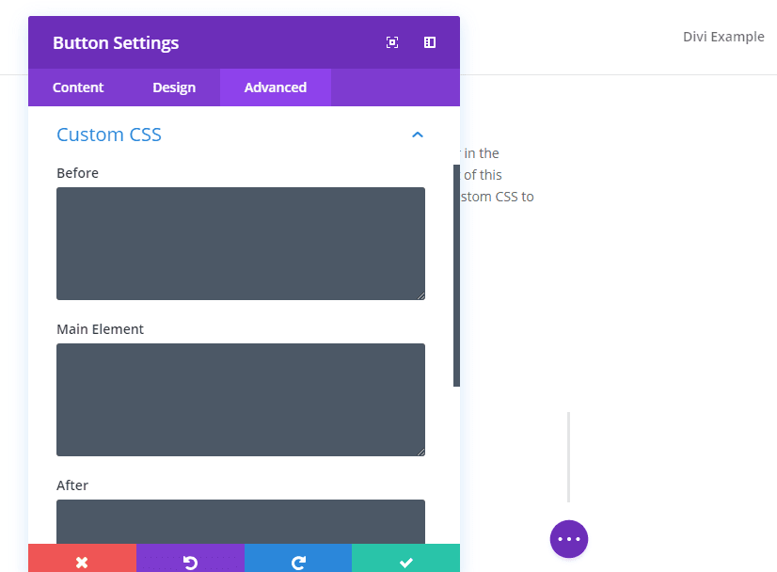Collapse the Custom CSS section chevron
Screen dimensions: 777x572
(418, 135)
